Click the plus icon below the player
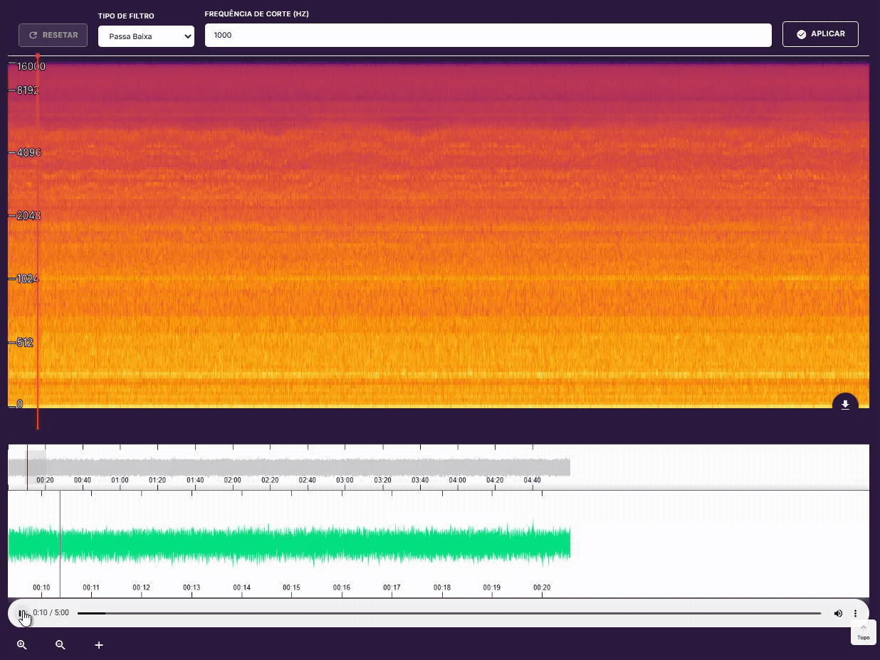 pos(99,645)
